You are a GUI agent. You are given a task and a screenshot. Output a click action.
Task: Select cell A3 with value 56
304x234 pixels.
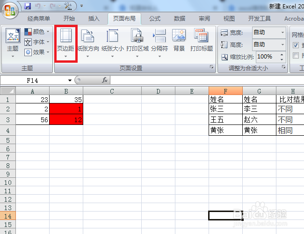tap(32, 119)
